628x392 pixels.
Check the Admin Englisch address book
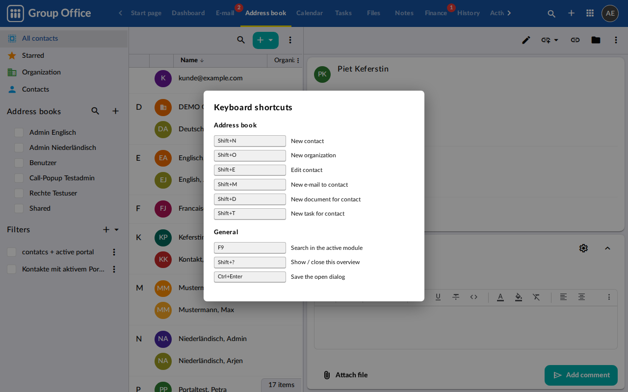click(x=19, y=132)
